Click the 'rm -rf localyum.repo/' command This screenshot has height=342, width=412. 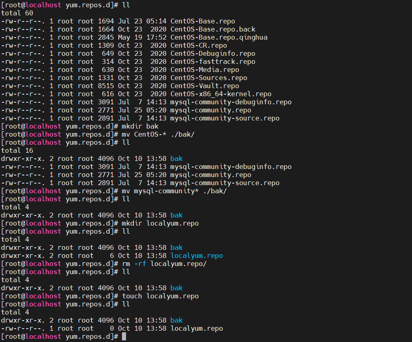tap(164, 264)
